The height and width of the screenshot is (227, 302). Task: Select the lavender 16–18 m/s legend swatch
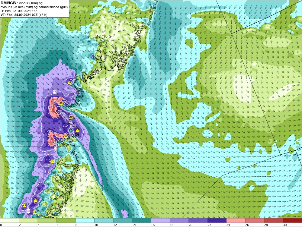[160, 220]
